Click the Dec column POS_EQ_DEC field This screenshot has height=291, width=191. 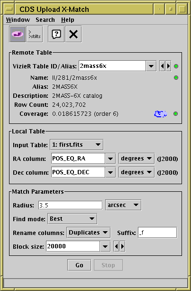[x=78, y=172]
